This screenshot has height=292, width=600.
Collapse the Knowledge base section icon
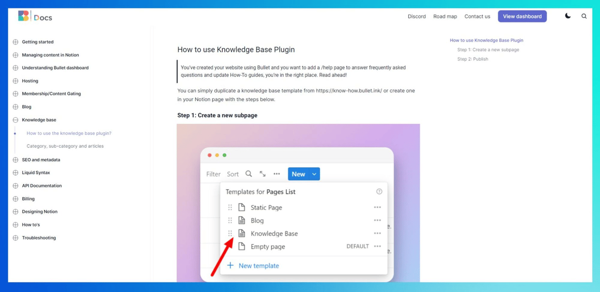click(15, 120)
